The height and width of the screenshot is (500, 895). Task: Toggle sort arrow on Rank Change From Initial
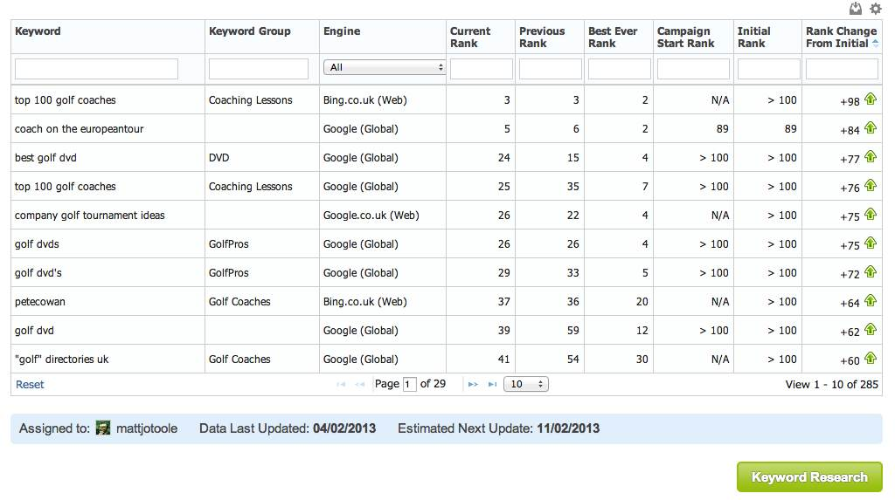(876, 44)
